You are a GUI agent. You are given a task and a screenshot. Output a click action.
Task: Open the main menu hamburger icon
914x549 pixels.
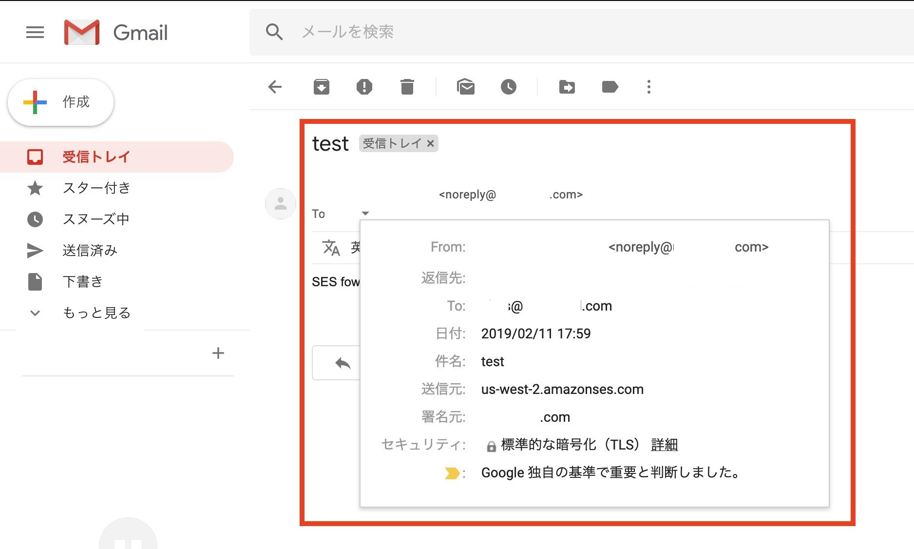(35, 32)
